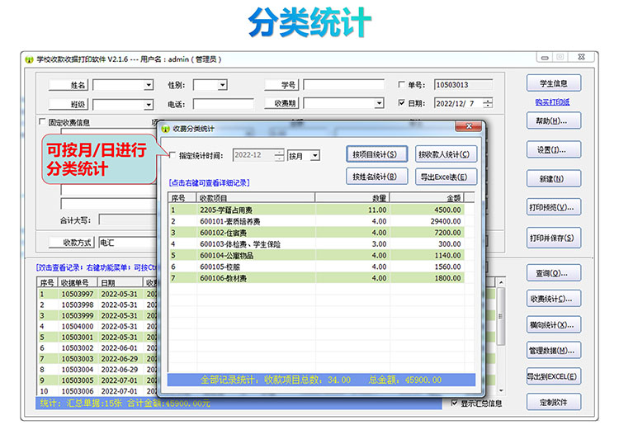Click 金额 column header in dialog
619x444 pixels.
(x=428, y=198)
